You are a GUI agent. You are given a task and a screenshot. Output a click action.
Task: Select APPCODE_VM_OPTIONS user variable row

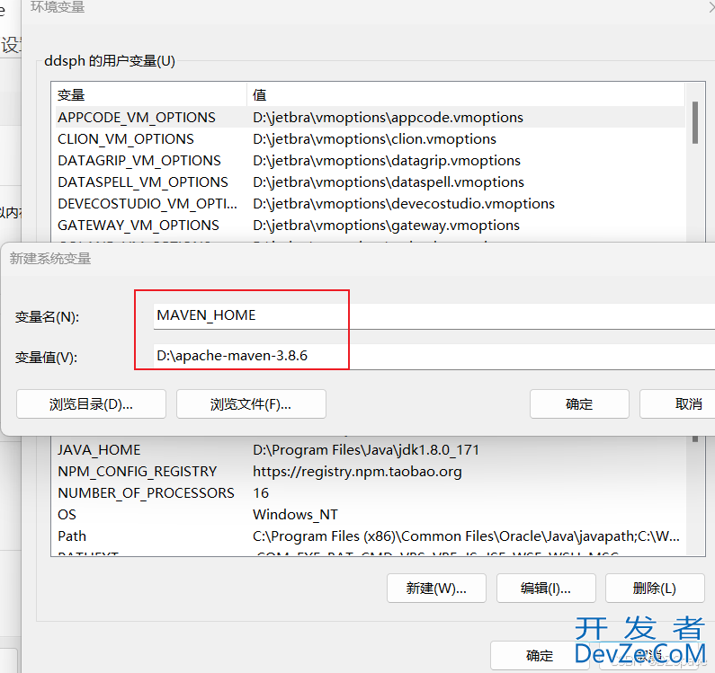click(x=370, y=118)
